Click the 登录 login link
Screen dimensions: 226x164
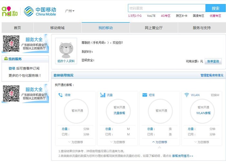click(12, 69)
